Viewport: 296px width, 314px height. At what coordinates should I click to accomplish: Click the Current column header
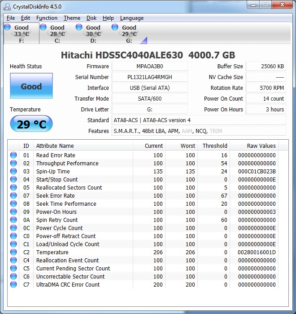149,146
